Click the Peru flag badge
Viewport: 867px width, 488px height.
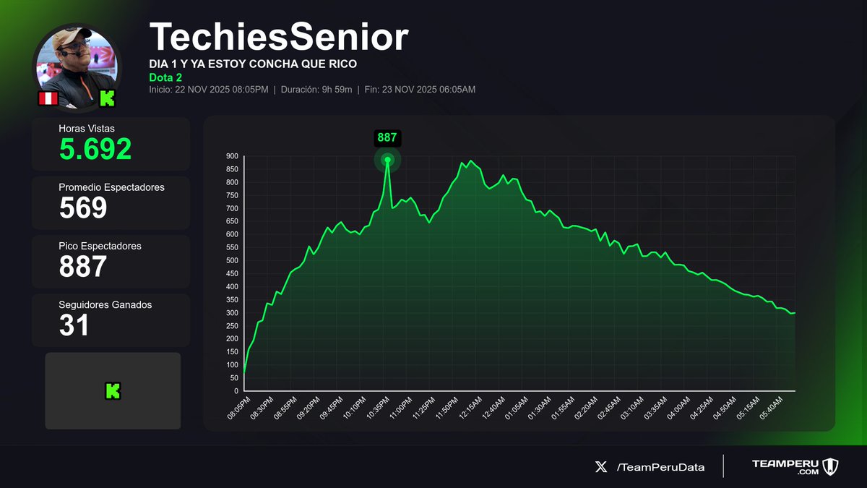coord(48,98)
